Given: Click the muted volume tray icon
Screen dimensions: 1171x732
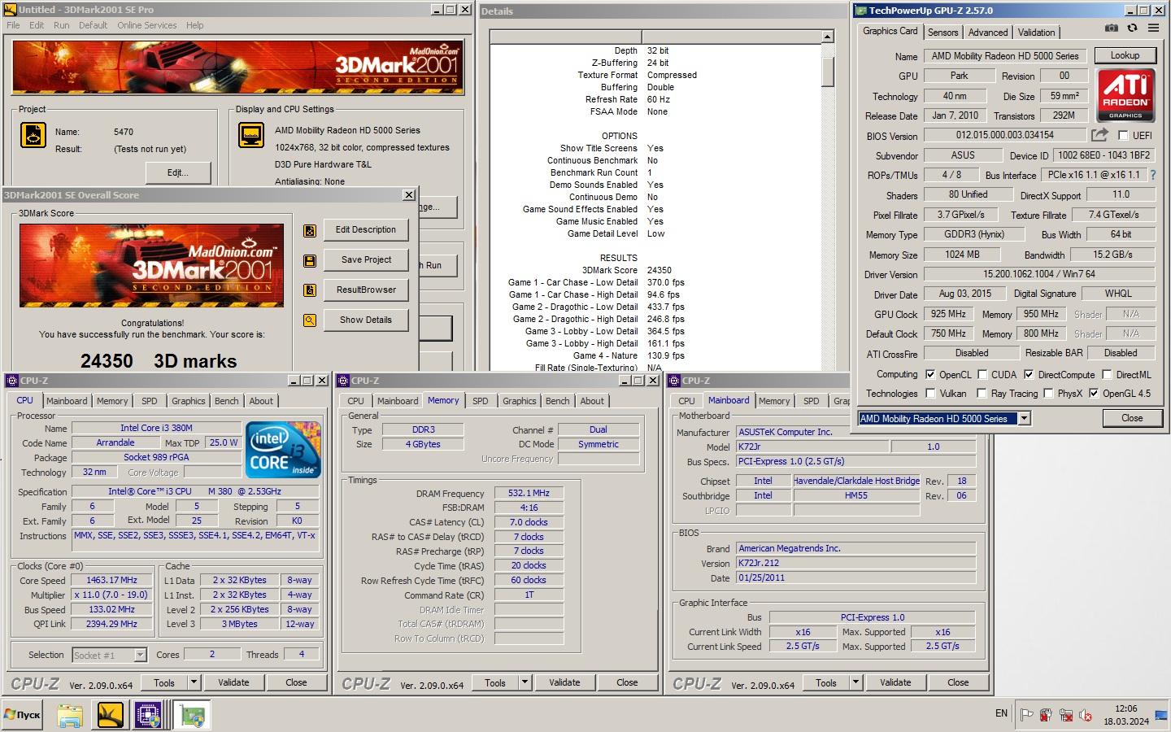Looking at the screenshot, I should click(x=1086, y=715).
